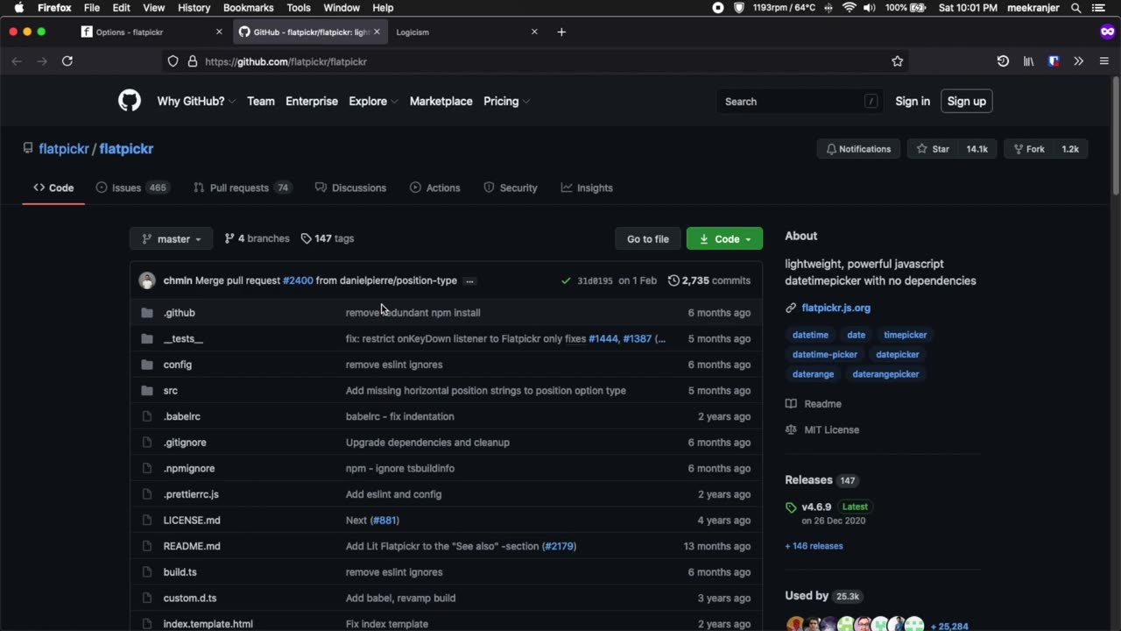Open the library icon in Firefox toolbar
The width and height of the screenshot is (1121, 631).
(1028, 61)
